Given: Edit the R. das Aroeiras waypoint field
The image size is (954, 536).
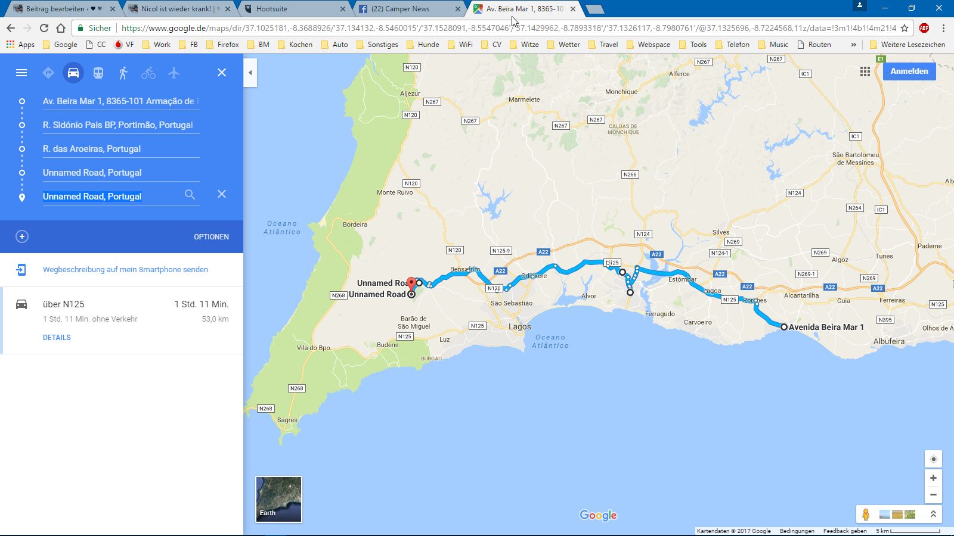Looking at the screenshot, I should (121, 149).
